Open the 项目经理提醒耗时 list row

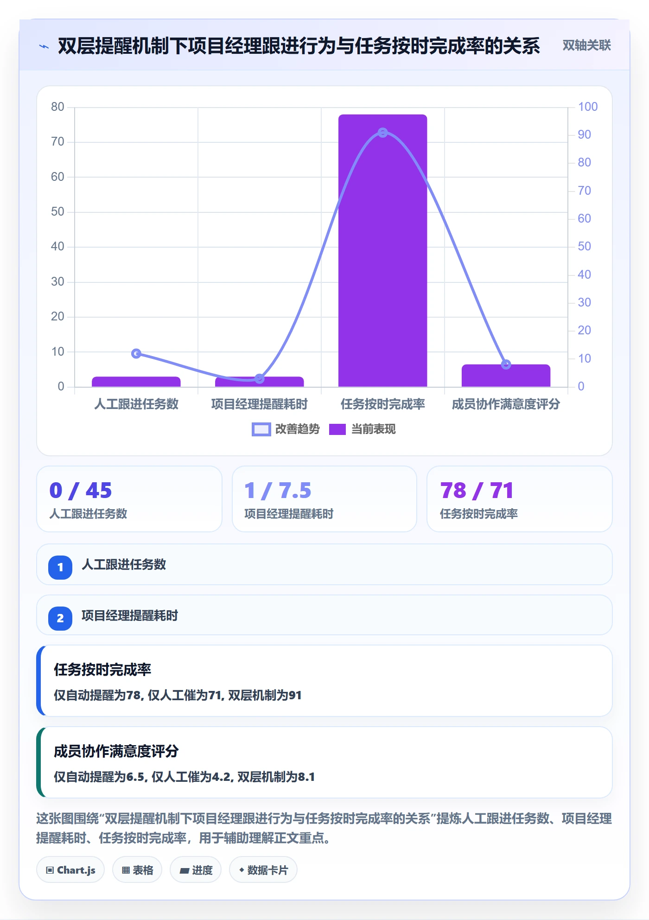(x=324, y=615)
